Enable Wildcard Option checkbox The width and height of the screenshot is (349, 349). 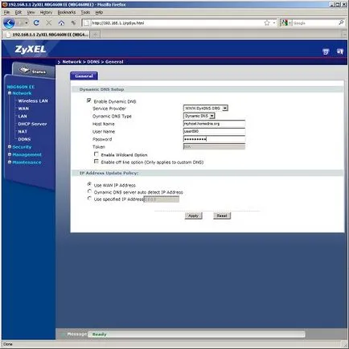tap(96, 154)
